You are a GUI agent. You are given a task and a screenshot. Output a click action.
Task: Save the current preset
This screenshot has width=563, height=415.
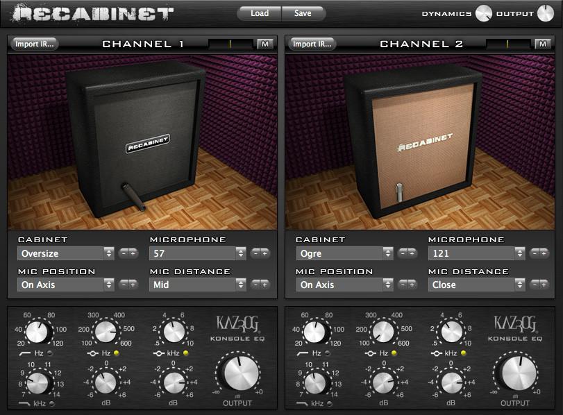[303, 12]
